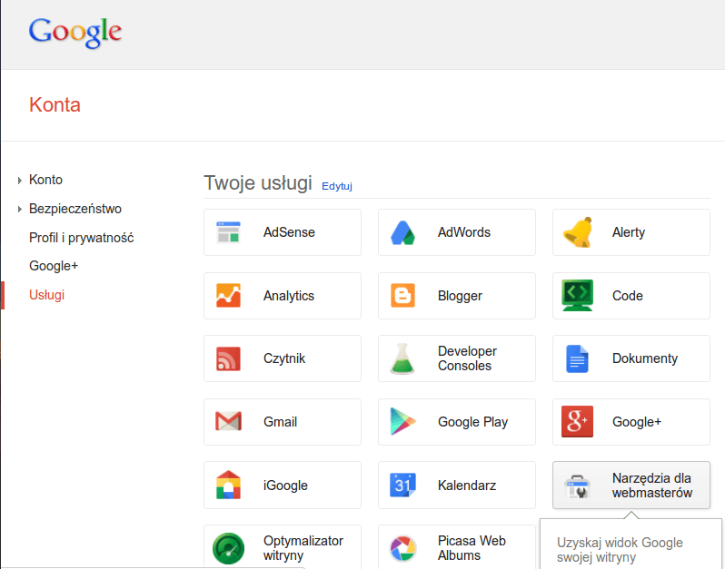
Task: Open the Alerty service label
Action: (629, 232)
